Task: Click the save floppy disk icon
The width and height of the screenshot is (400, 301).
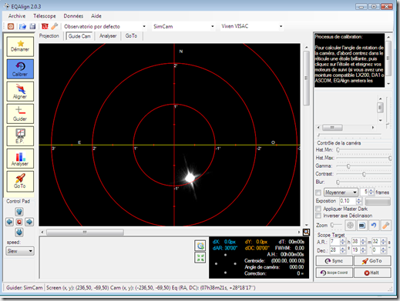Action: pyautogui.click(x=32, y=26)
